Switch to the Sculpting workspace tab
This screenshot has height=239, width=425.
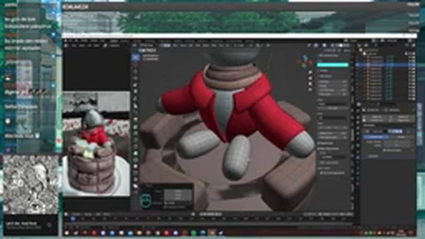click(137, 40)
